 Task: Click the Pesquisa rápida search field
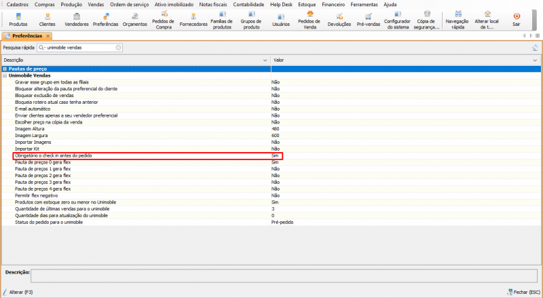coord(79,48)
